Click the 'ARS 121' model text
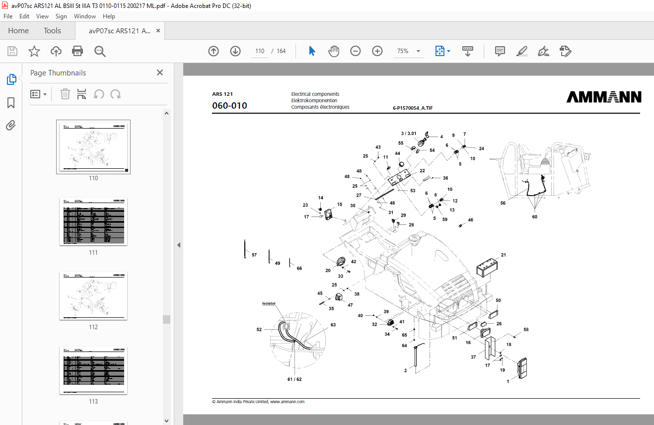Viewport: 654px width, 425px height. 222,94
